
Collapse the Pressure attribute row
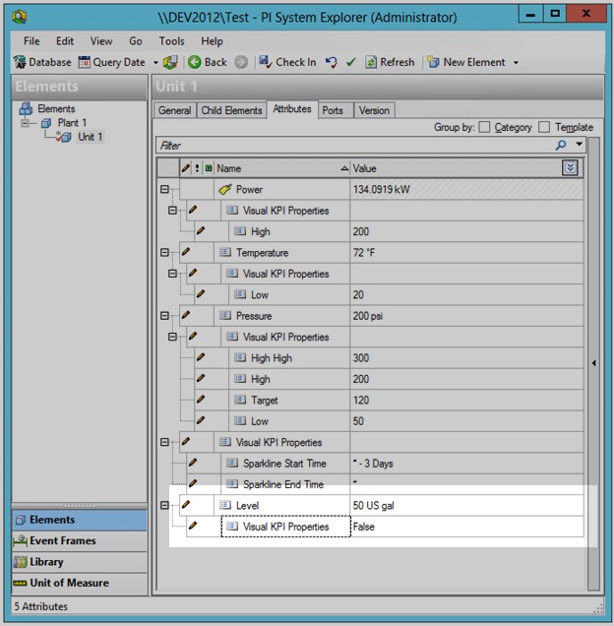click(x=164, y=316)
